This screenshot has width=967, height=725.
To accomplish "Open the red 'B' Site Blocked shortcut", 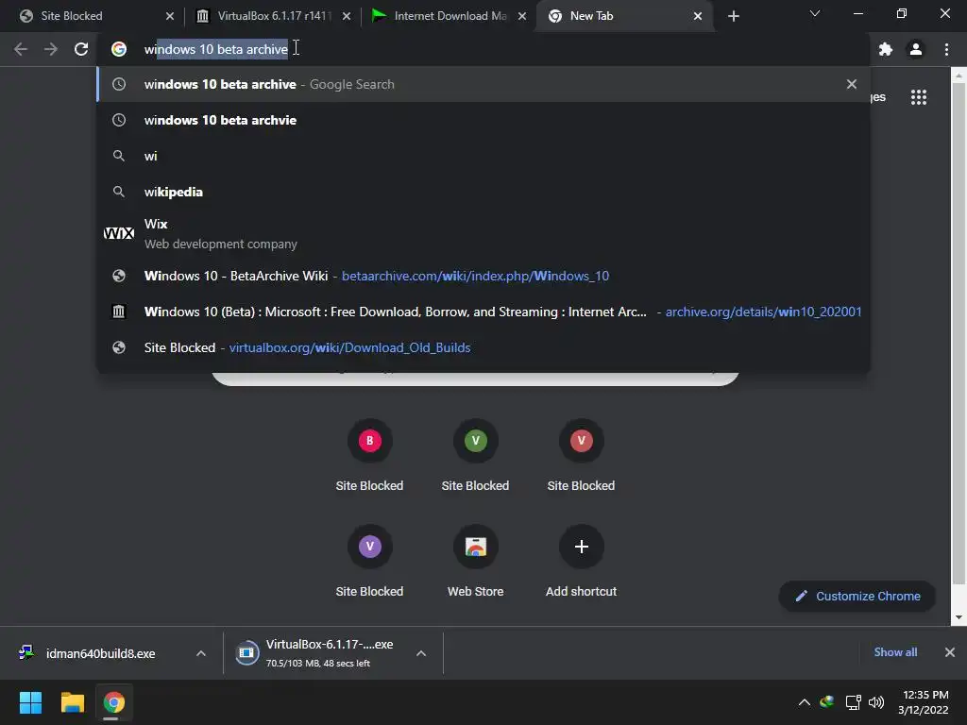I will pyautogui.click(x=369, y=456).
